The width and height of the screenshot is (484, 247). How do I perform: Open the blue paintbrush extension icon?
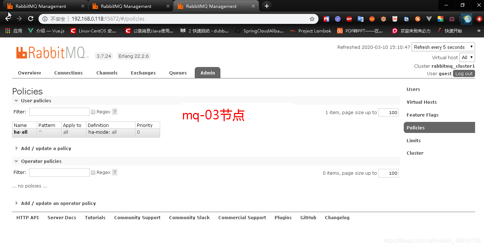(406, 19)
